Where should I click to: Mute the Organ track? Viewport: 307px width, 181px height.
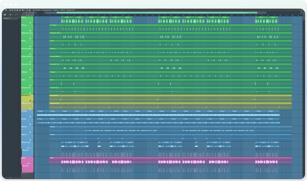click(x=22, y=111)
